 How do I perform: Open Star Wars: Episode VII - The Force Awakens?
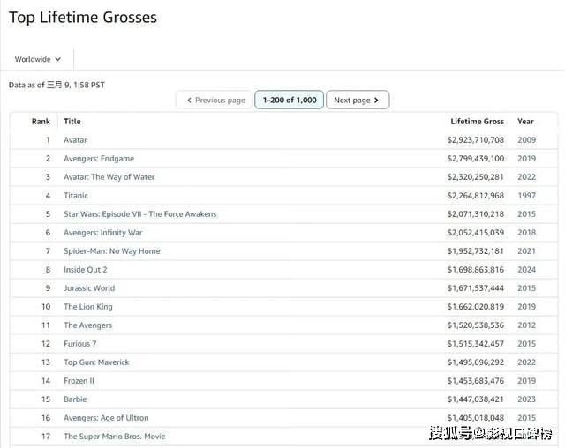coord(140,214)
